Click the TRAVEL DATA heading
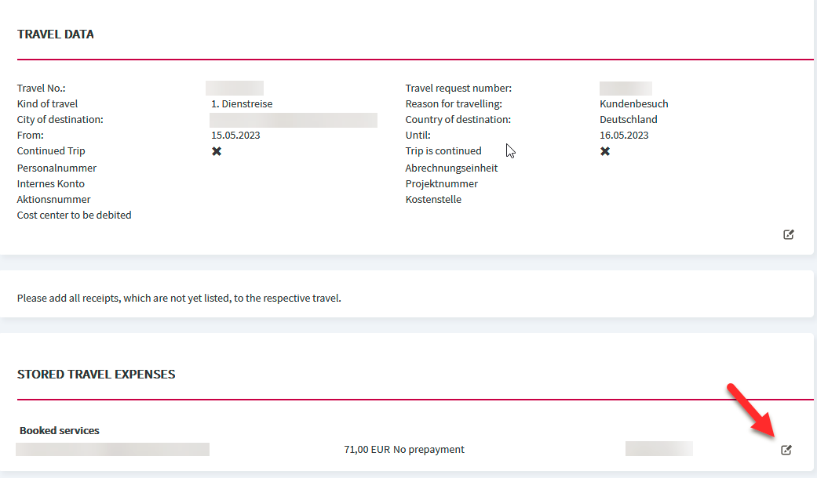The image size is (817, 478). point(55,34)
